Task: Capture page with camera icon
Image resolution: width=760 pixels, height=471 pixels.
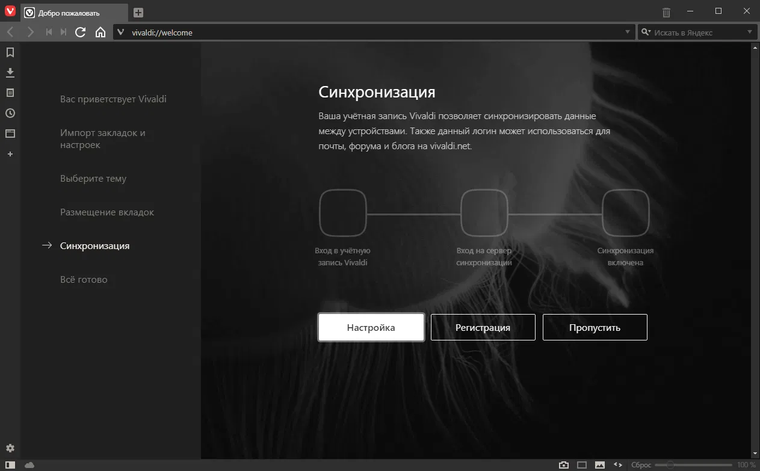Action: tap(564, 465)
